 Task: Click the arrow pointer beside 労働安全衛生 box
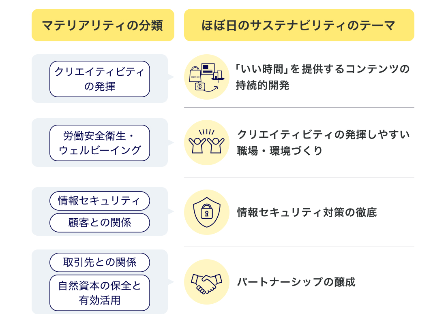pyautogui.click(x=171, y=143)
